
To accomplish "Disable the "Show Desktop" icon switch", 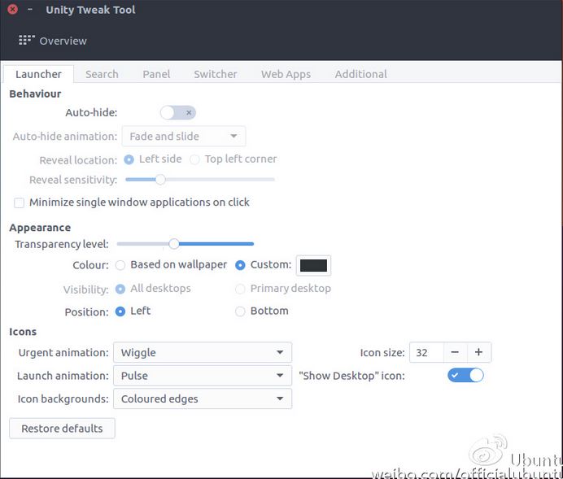I will [x=465, y=375].
